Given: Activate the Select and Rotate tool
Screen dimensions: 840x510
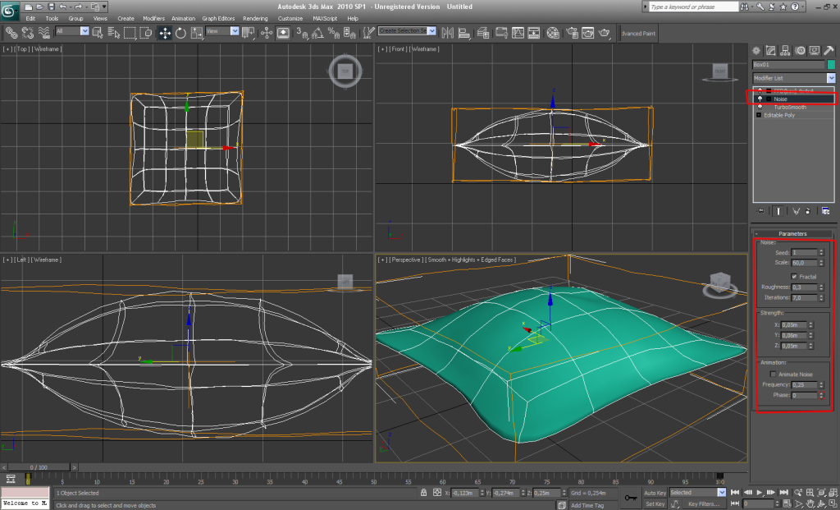Looking at the screenshot, I should coord(180,33).
